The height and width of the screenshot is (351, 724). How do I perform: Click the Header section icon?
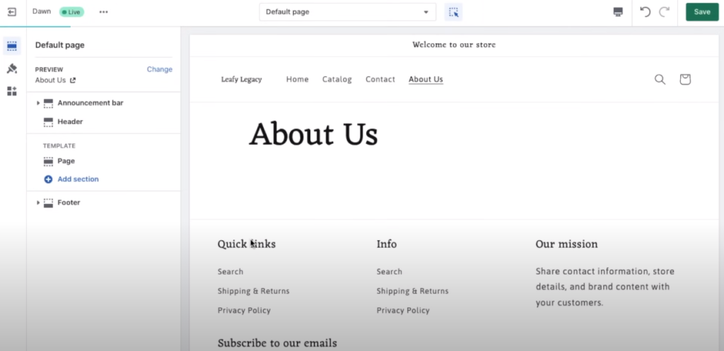point(48,121)
